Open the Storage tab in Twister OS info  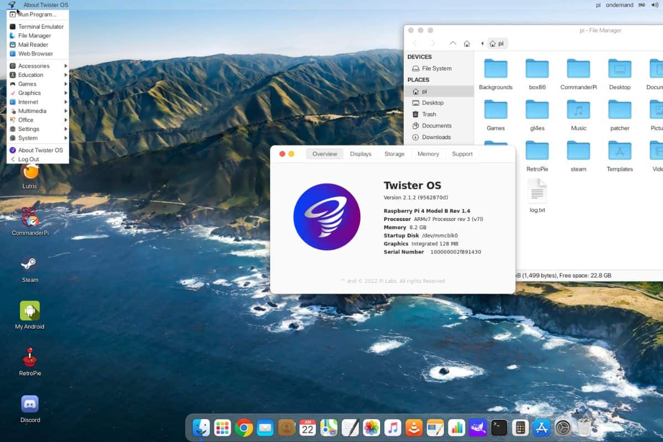pyautogui.click(x=394, y=154)
